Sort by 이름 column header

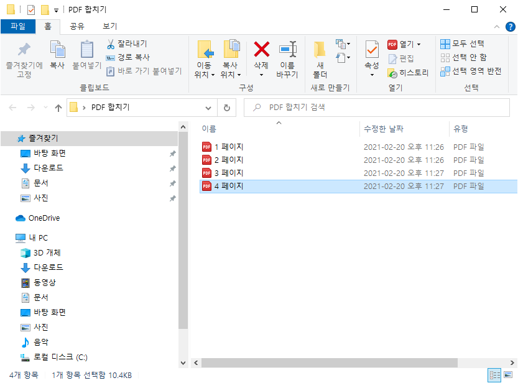[x=209, y=129]
